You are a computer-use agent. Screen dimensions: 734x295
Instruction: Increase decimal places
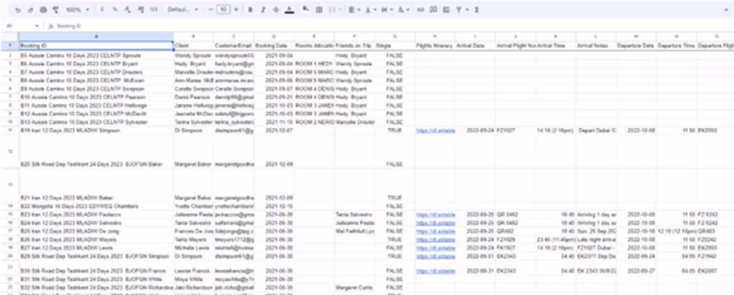point(140,10)
